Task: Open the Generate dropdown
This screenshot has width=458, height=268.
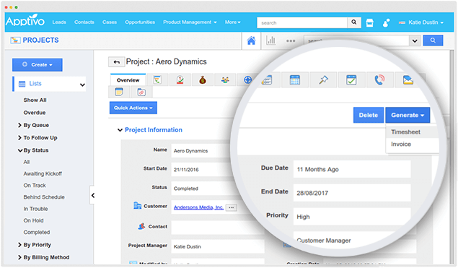Action: pos(408,115)
